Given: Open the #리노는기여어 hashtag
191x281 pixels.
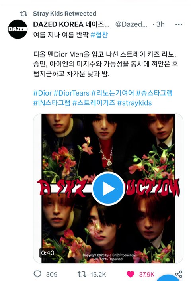Looking at the screenshot, I should [x=113, y=93].
